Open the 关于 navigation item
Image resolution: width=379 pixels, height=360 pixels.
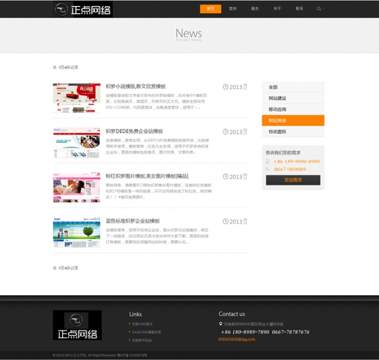[277, 9]
